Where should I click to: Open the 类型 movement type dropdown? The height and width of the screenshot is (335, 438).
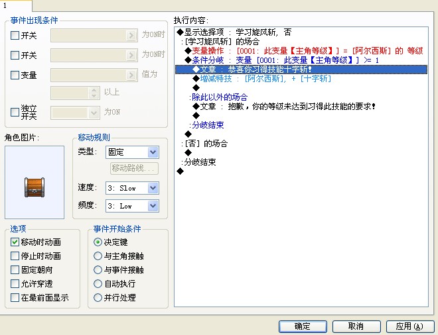(x=133, y=152)
